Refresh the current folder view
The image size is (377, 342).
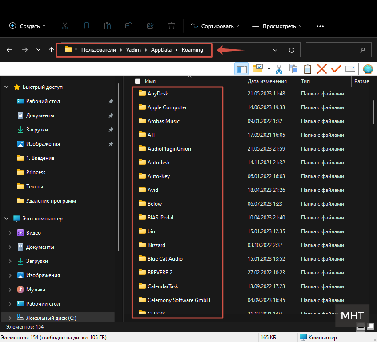pos(291,50)
